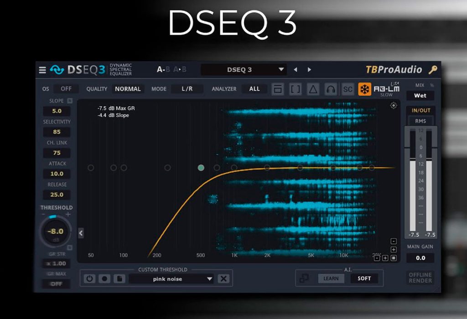Open the custom threshold file icon
The height and width of the screenshot is (319, 467).
coord(119,278)
